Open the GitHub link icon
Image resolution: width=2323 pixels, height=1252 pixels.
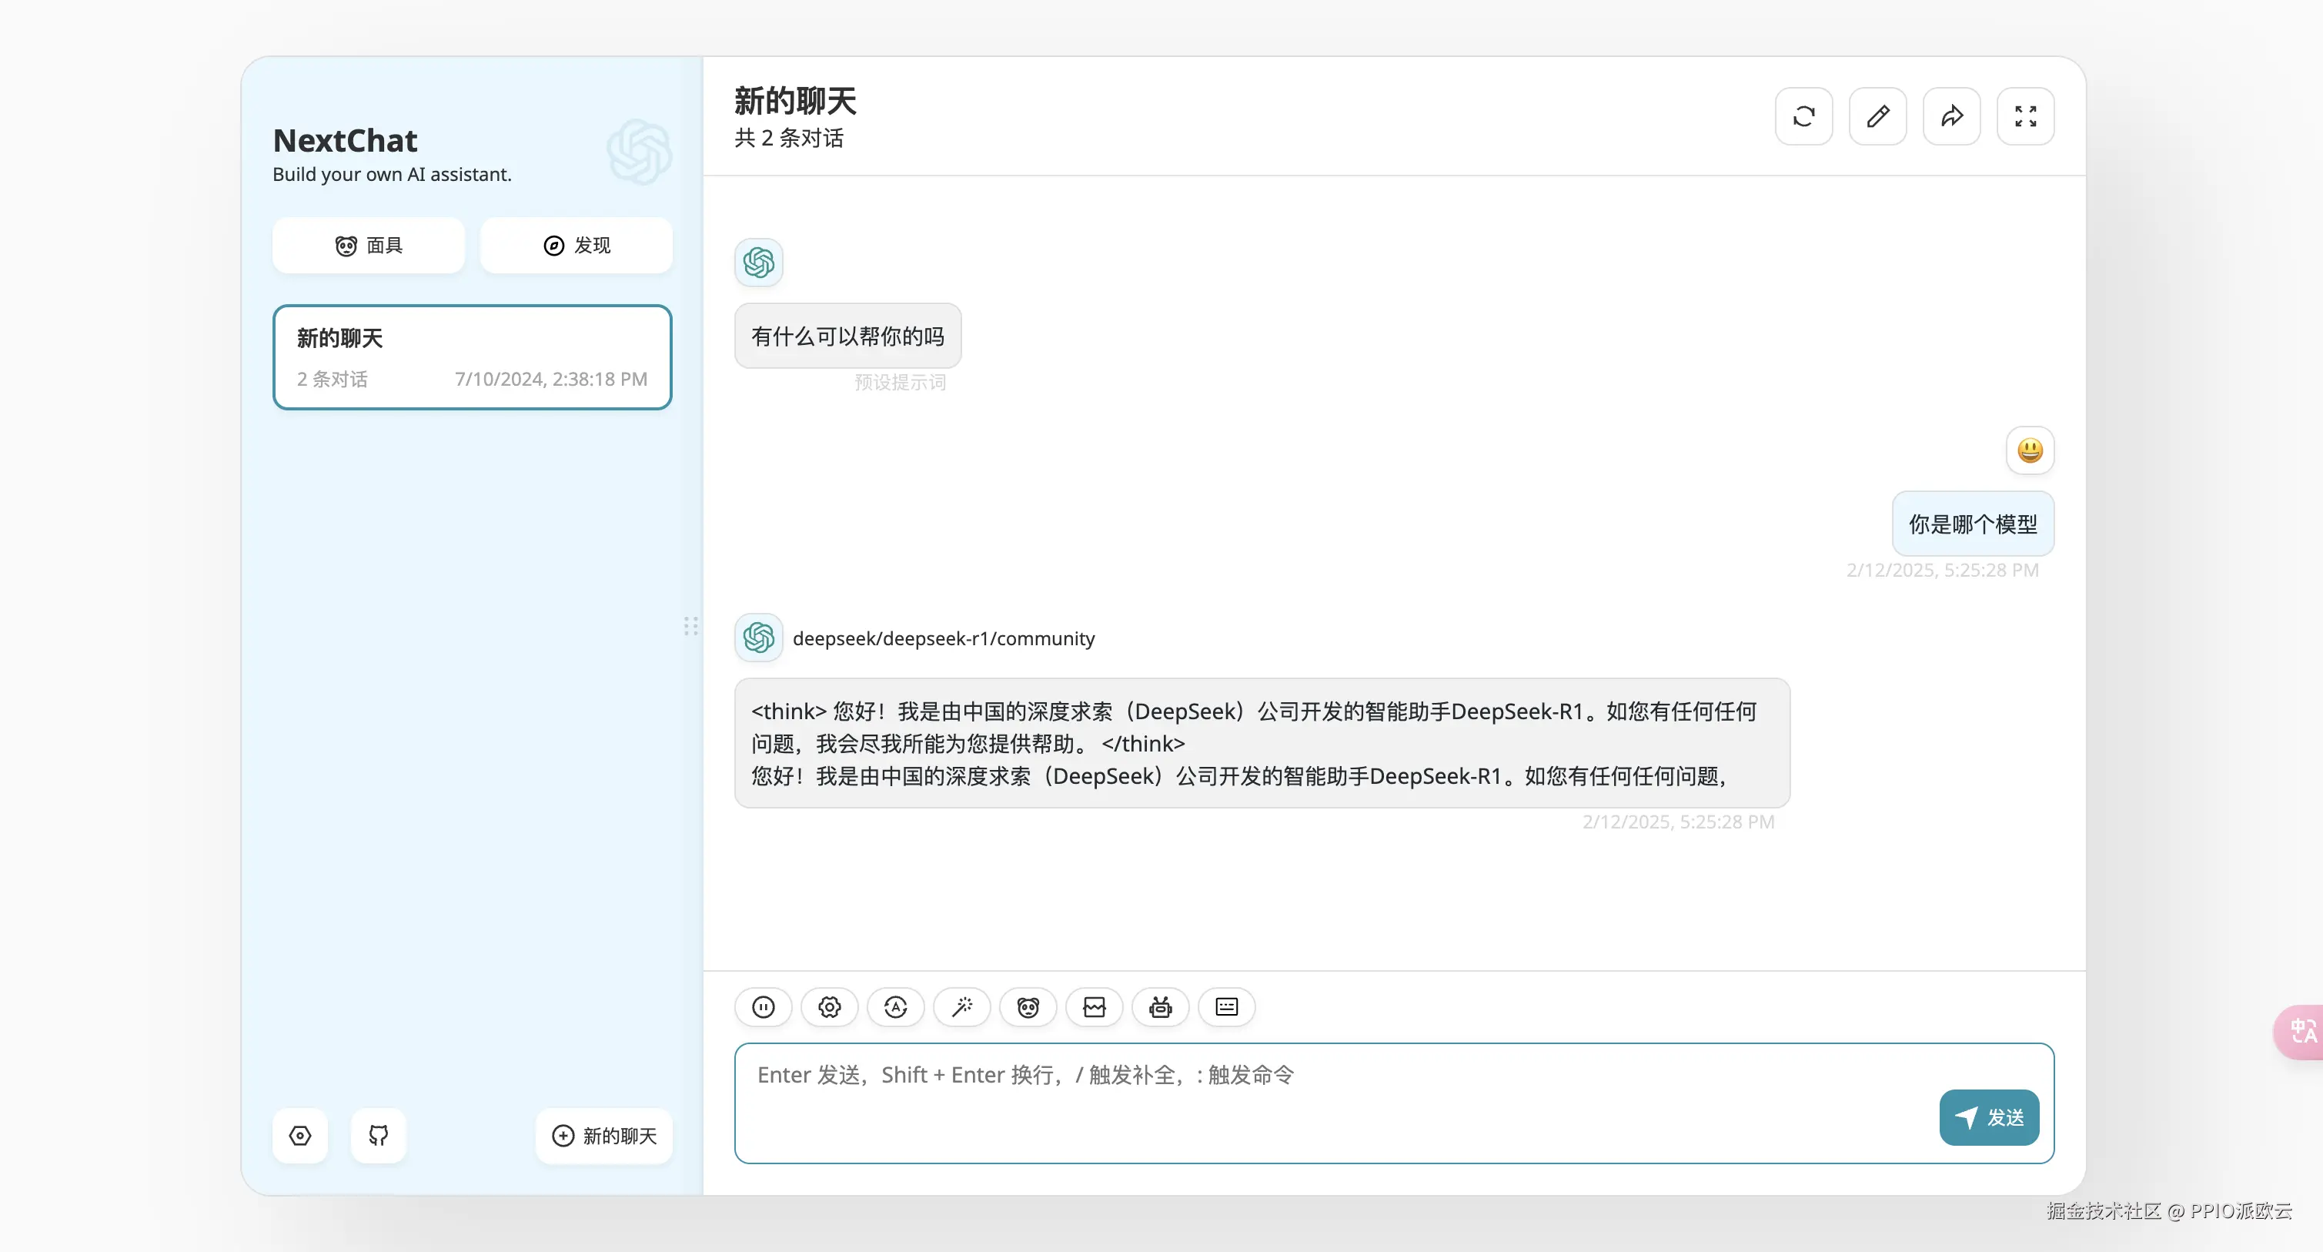pyautogui.click(x=378, y=1136)
